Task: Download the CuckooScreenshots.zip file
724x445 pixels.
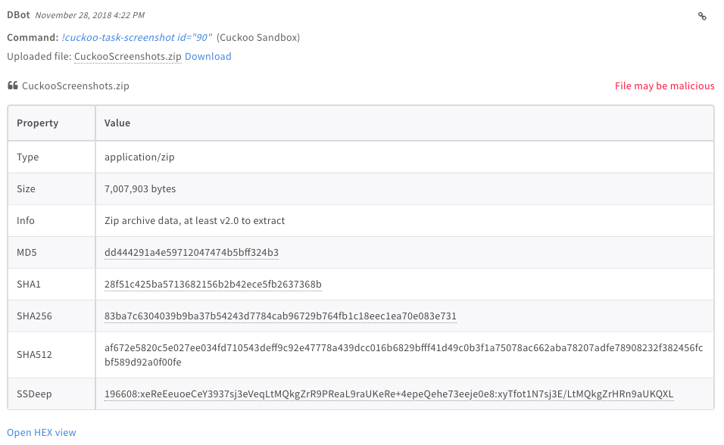Action: (x=208, y=57)
